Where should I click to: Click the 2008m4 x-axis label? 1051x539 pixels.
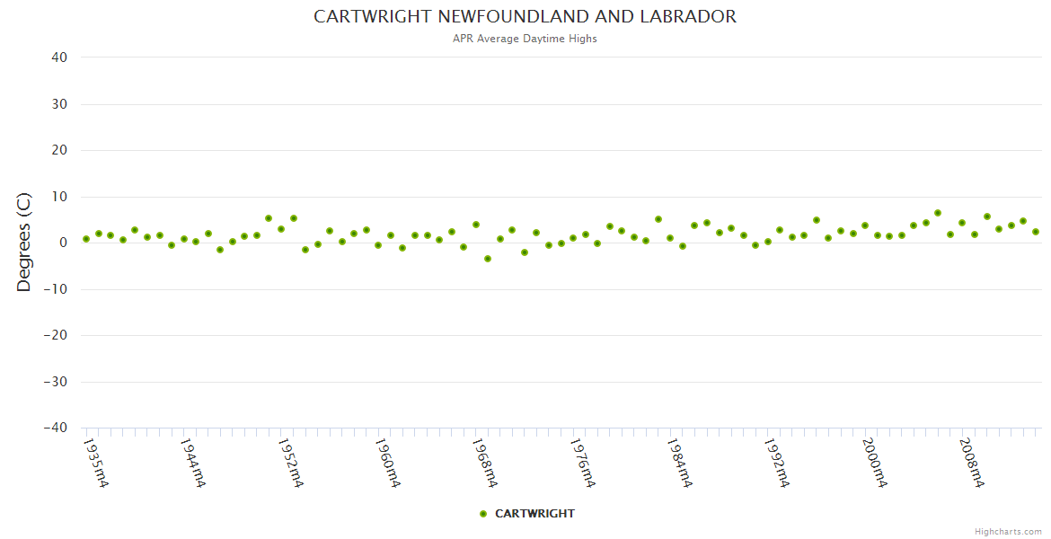click(x=972, y=463)
